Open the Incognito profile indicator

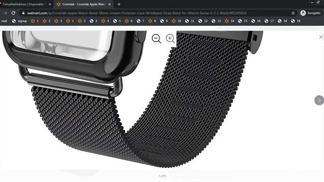point(310,13)
